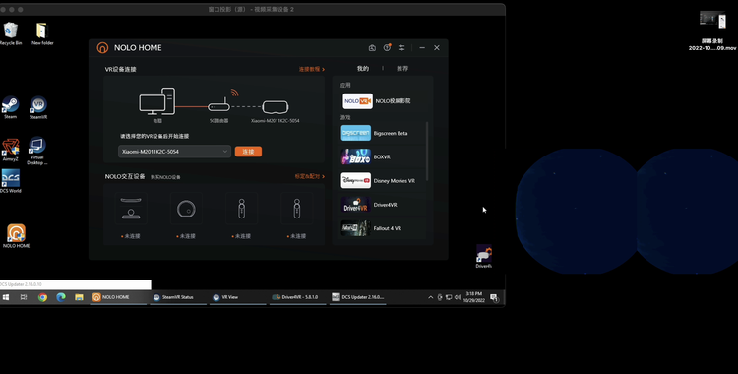This screenshot has width=738, height=374.
Task: Open the help icon with orange dot
Action: 387,47
